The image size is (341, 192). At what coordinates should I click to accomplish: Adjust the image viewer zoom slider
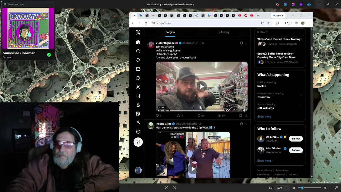click(x=310, y=188)
